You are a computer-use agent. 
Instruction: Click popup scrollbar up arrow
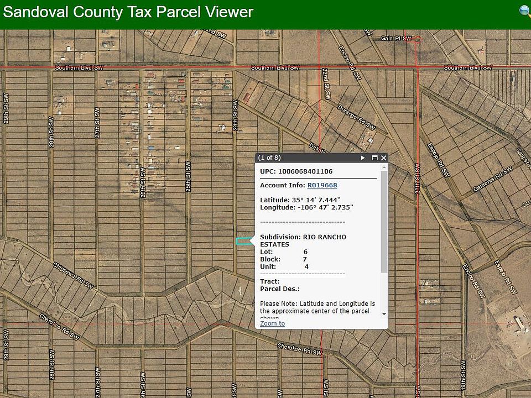click(384, 167)
